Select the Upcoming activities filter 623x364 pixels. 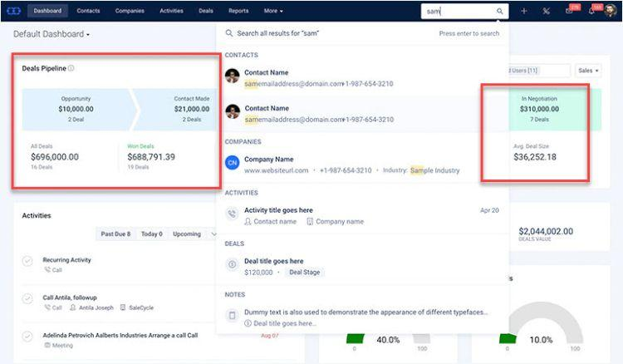[x=187, y=234]
